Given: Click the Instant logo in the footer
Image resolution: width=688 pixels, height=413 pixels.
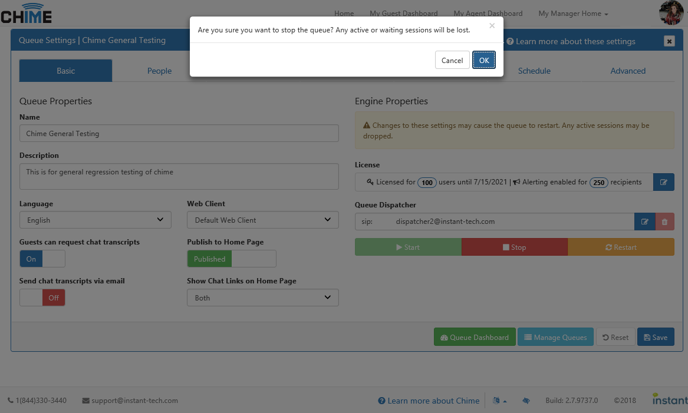Looking at the screenshot, I should coord(670,399).
